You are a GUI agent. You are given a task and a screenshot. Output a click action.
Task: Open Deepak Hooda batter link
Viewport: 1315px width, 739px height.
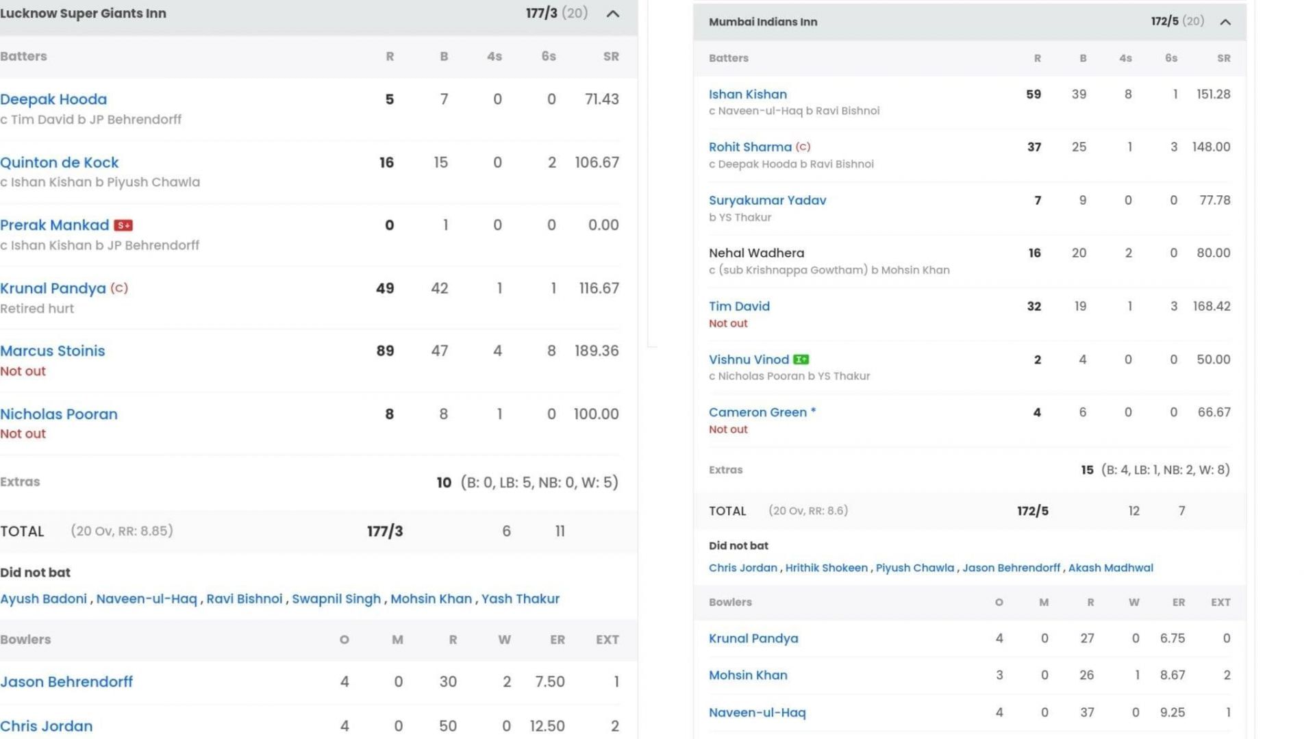click(53, 99)
